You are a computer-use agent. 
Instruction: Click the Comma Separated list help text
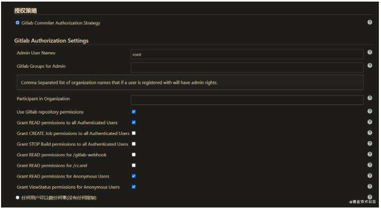(119, 83)
